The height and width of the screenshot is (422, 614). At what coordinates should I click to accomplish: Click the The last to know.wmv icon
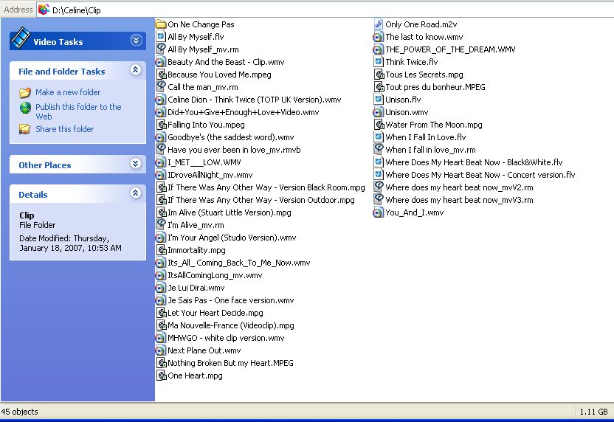point(379,37)
